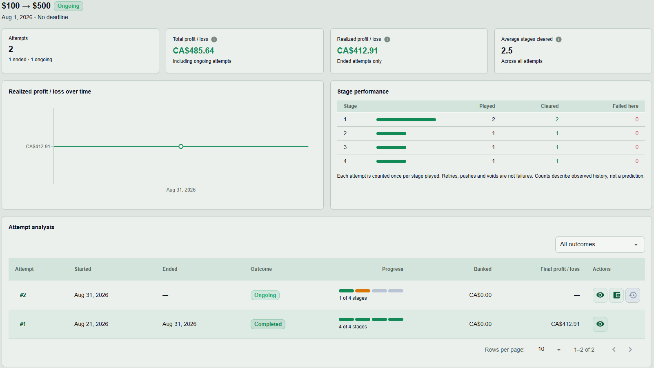Click the Cleared column header

pyautogui.click(x=549, y=106)
